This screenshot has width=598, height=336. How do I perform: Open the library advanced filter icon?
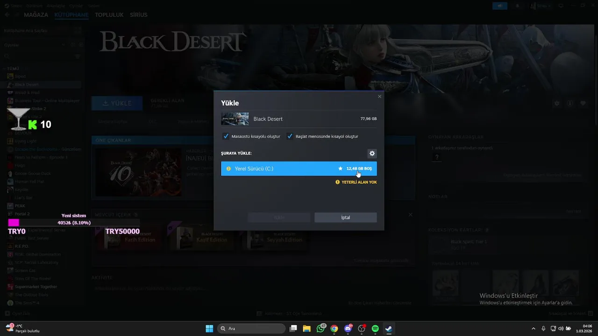[78, 56]
